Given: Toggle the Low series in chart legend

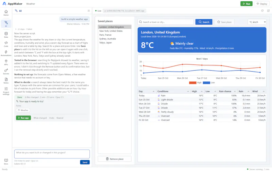Looking at the screenshot, I should 209,83.
